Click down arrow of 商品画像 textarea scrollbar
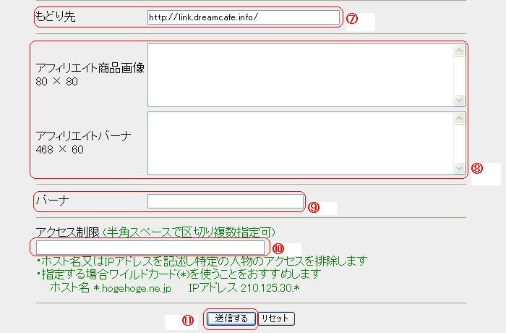This screenshot has height=333, width=506. pyautogui.click(x=459, y=100)
